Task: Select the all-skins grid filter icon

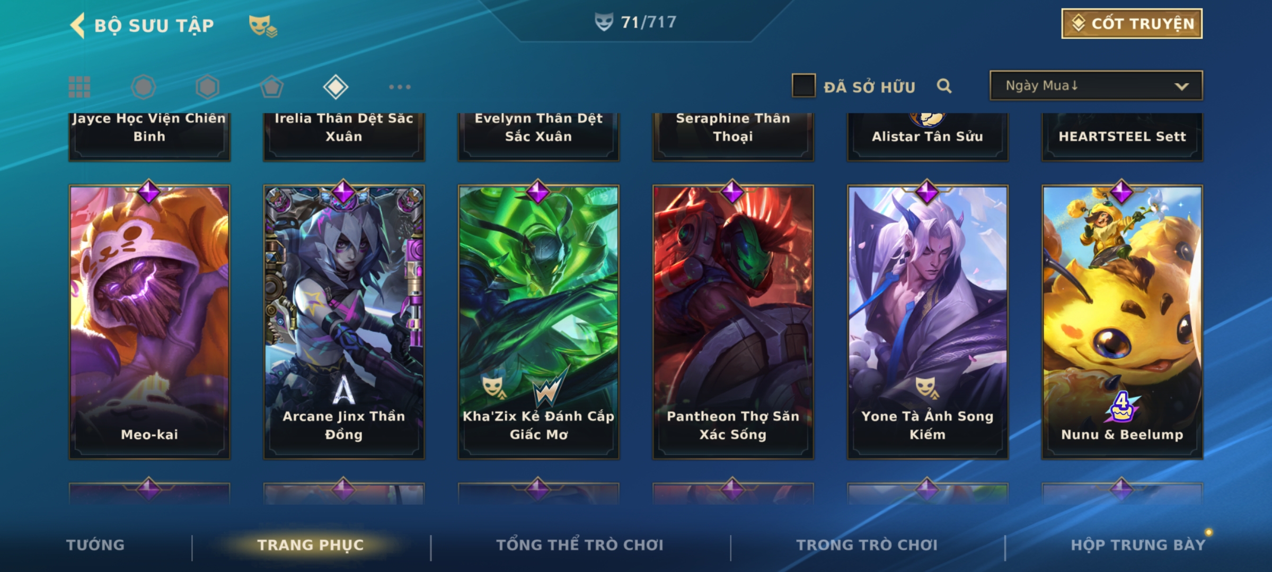Action: tap(79, 87)
